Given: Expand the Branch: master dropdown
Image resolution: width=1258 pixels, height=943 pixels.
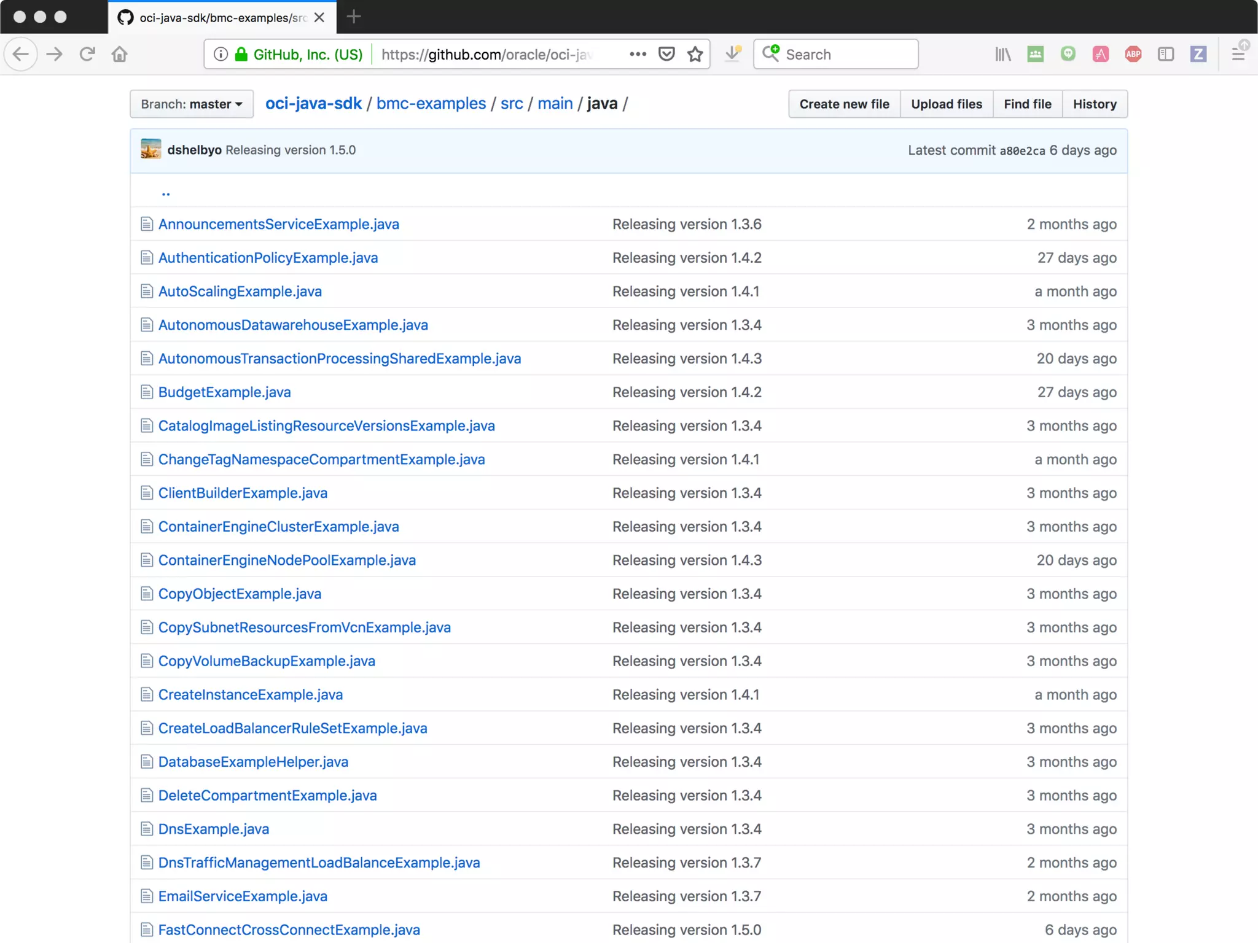Looking at the screenshot, I should click(x=191, y=104).
